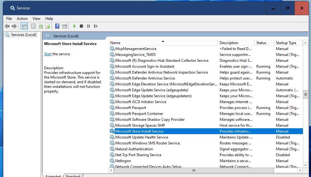The width and height of the screenshot is (311, 177).
Task: Select Microsoft (R) Diagnostics Hub Standard Collector Service
Action: pyautogui.click(x=162, y=61)
